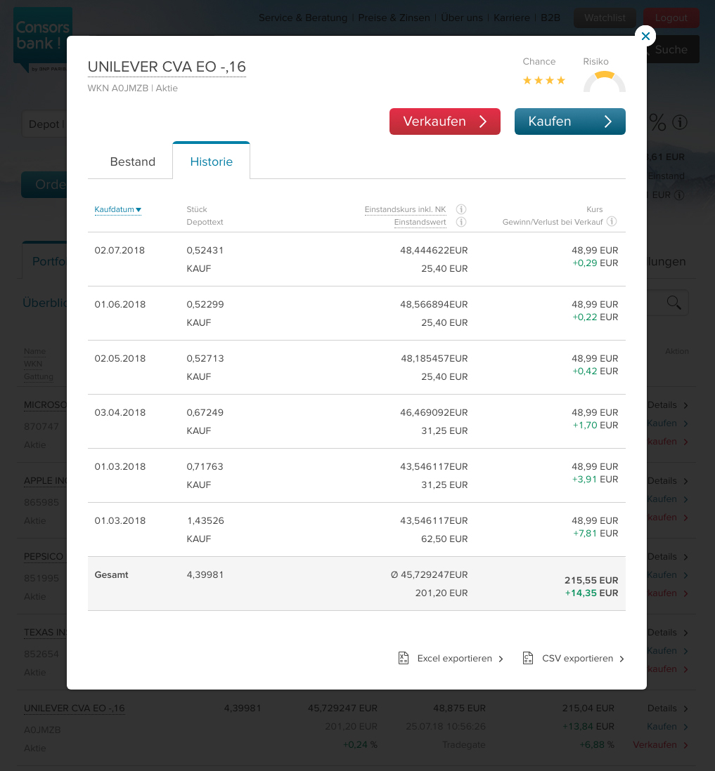715x771 pixels.
Task: Click Verkaufen in bottom Unilever portfolio row
Action: (660, 744)
